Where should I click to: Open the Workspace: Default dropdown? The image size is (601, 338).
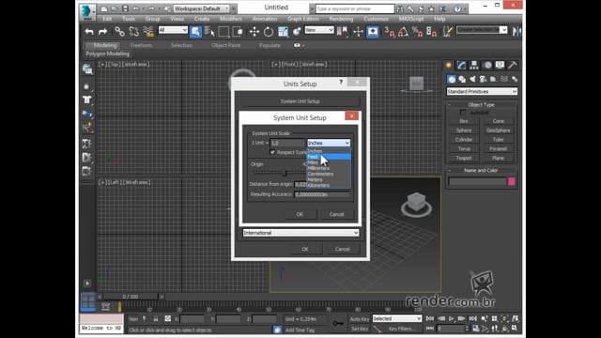click(x=201, y=8)
